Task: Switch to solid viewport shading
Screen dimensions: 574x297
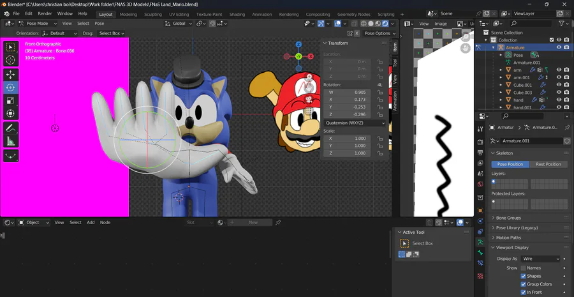Action: (371, 24)
